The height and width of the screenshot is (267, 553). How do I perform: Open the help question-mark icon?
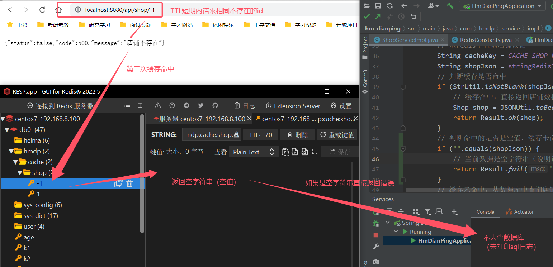pyautogui.click(x=172, y=105)
